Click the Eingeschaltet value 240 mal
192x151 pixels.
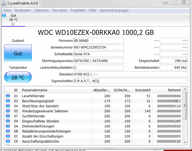174,61
